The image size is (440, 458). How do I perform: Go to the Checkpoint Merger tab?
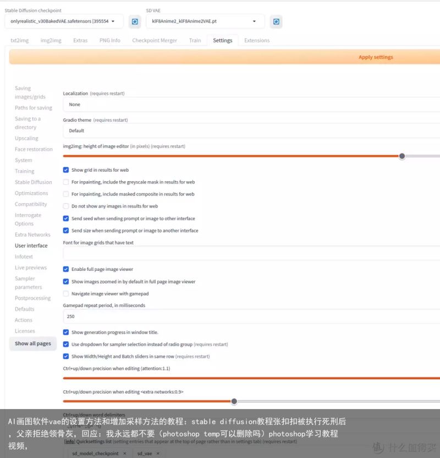(x=155, y=40)
